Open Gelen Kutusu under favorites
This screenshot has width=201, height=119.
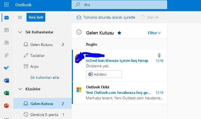coord(42,45)
